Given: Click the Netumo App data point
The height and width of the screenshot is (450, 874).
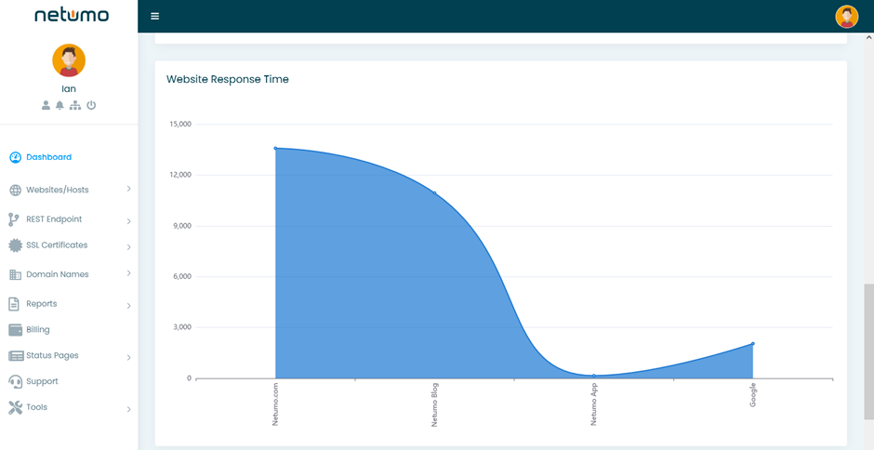Looking at the screenshot, I should click(x=593, y=376).
